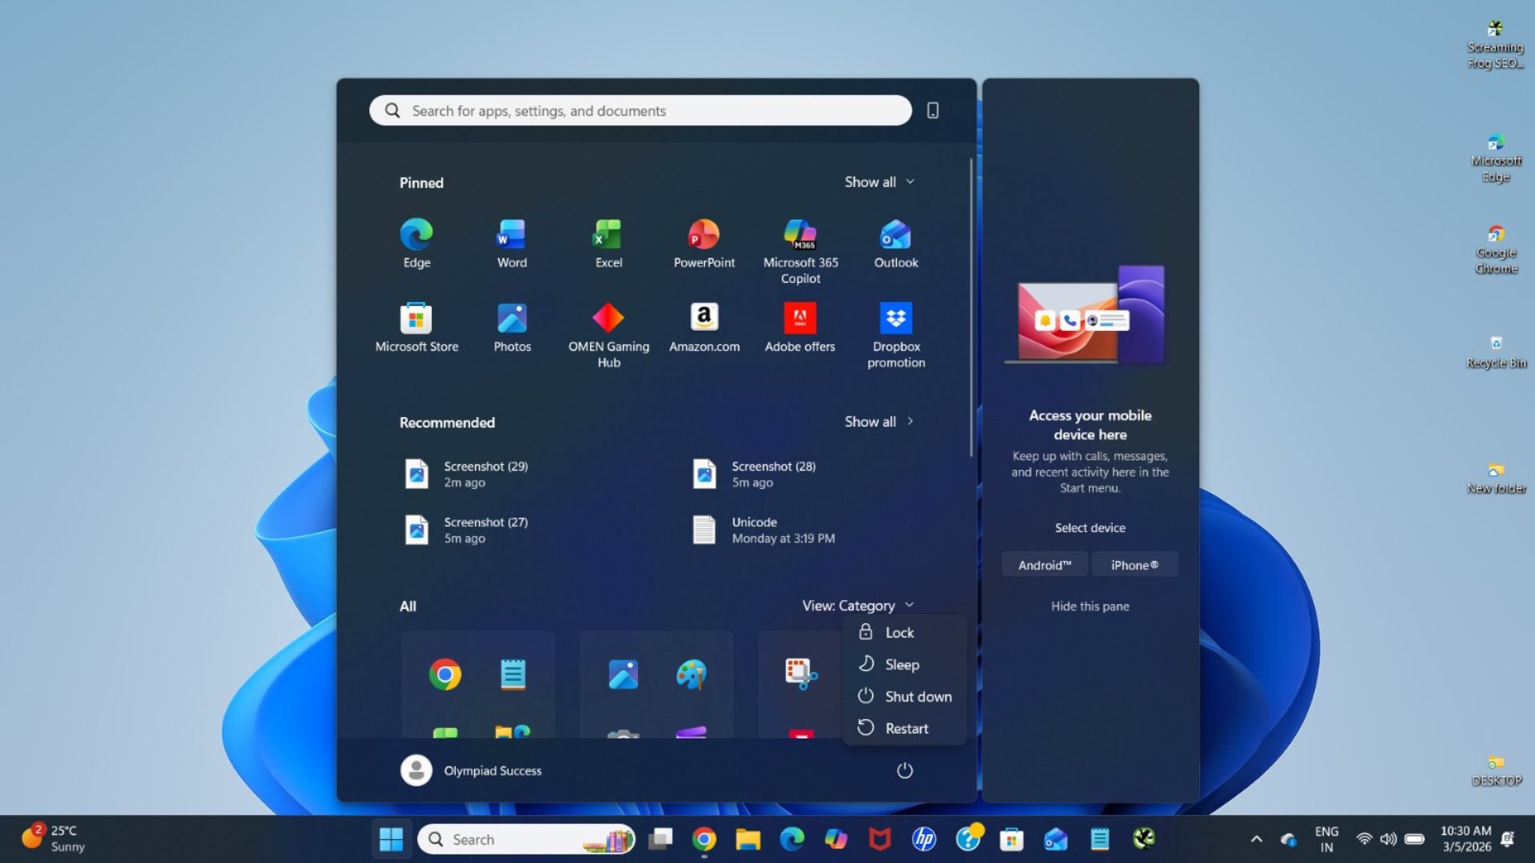1535x863 pixels.
Task: Open the Screenshot (29) recommended file
Action: coord(484,473)
